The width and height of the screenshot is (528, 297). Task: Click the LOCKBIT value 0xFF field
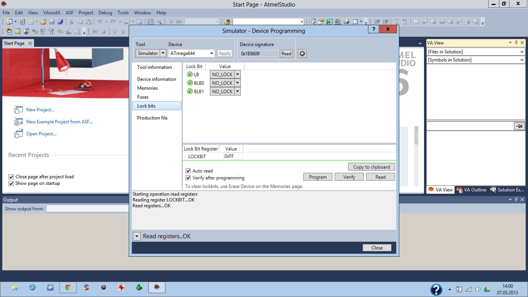(233, 156)
